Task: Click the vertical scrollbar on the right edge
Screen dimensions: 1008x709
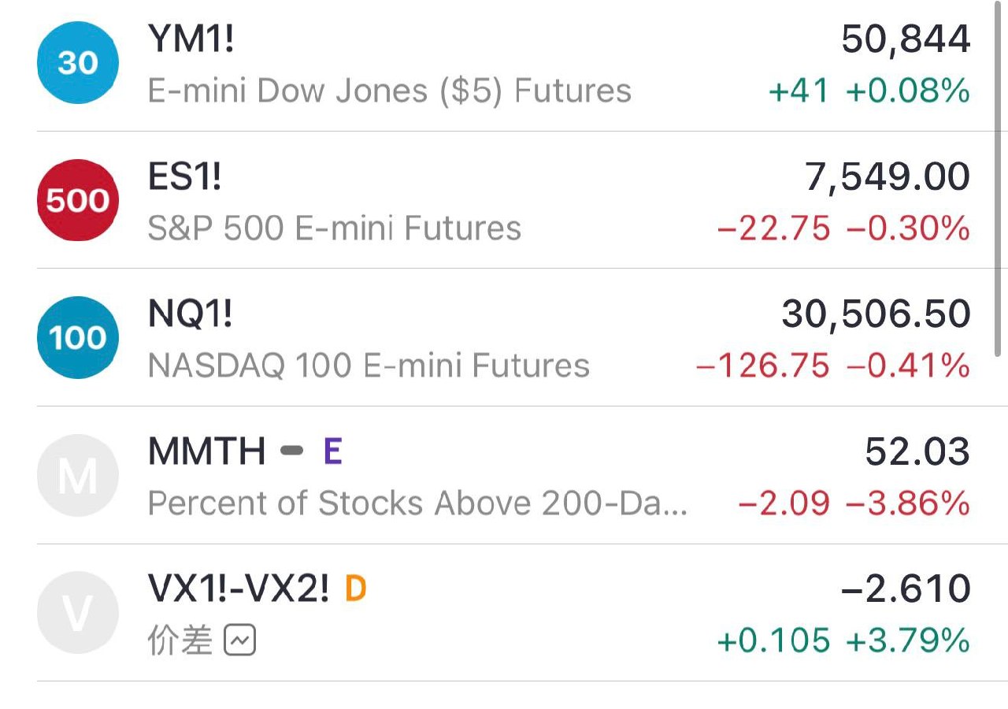Action: [x=1000, y=177]
